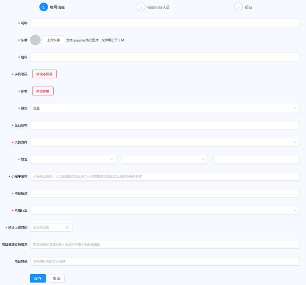This screenshot has height=285, width=306.
Task: Click into the 姓名 text field
Action: [165, 57]
